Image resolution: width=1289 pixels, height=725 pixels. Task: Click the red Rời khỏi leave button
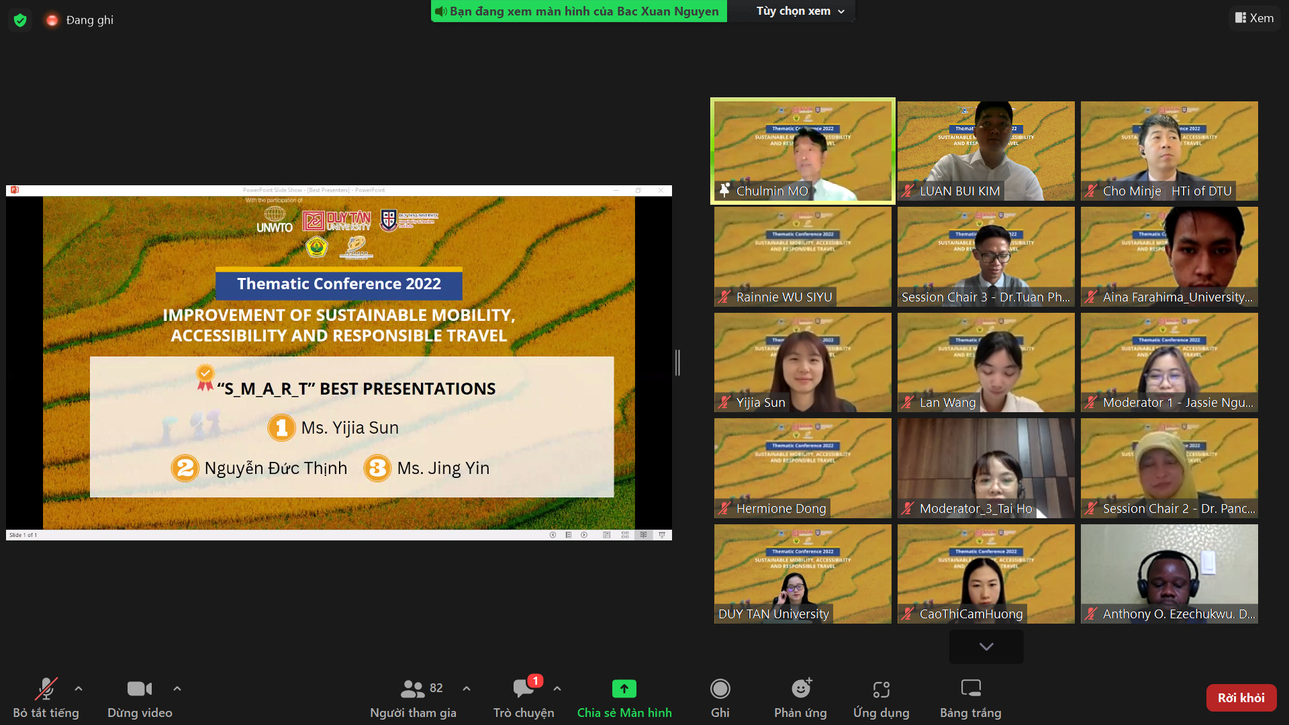click(x=1241, y=697)
